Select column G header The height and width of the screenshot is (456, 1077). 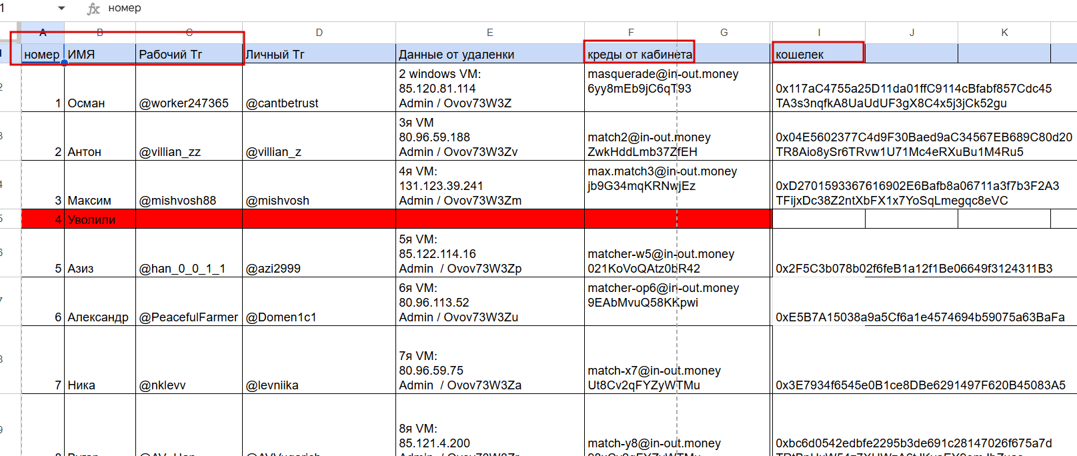click(724, 33)
